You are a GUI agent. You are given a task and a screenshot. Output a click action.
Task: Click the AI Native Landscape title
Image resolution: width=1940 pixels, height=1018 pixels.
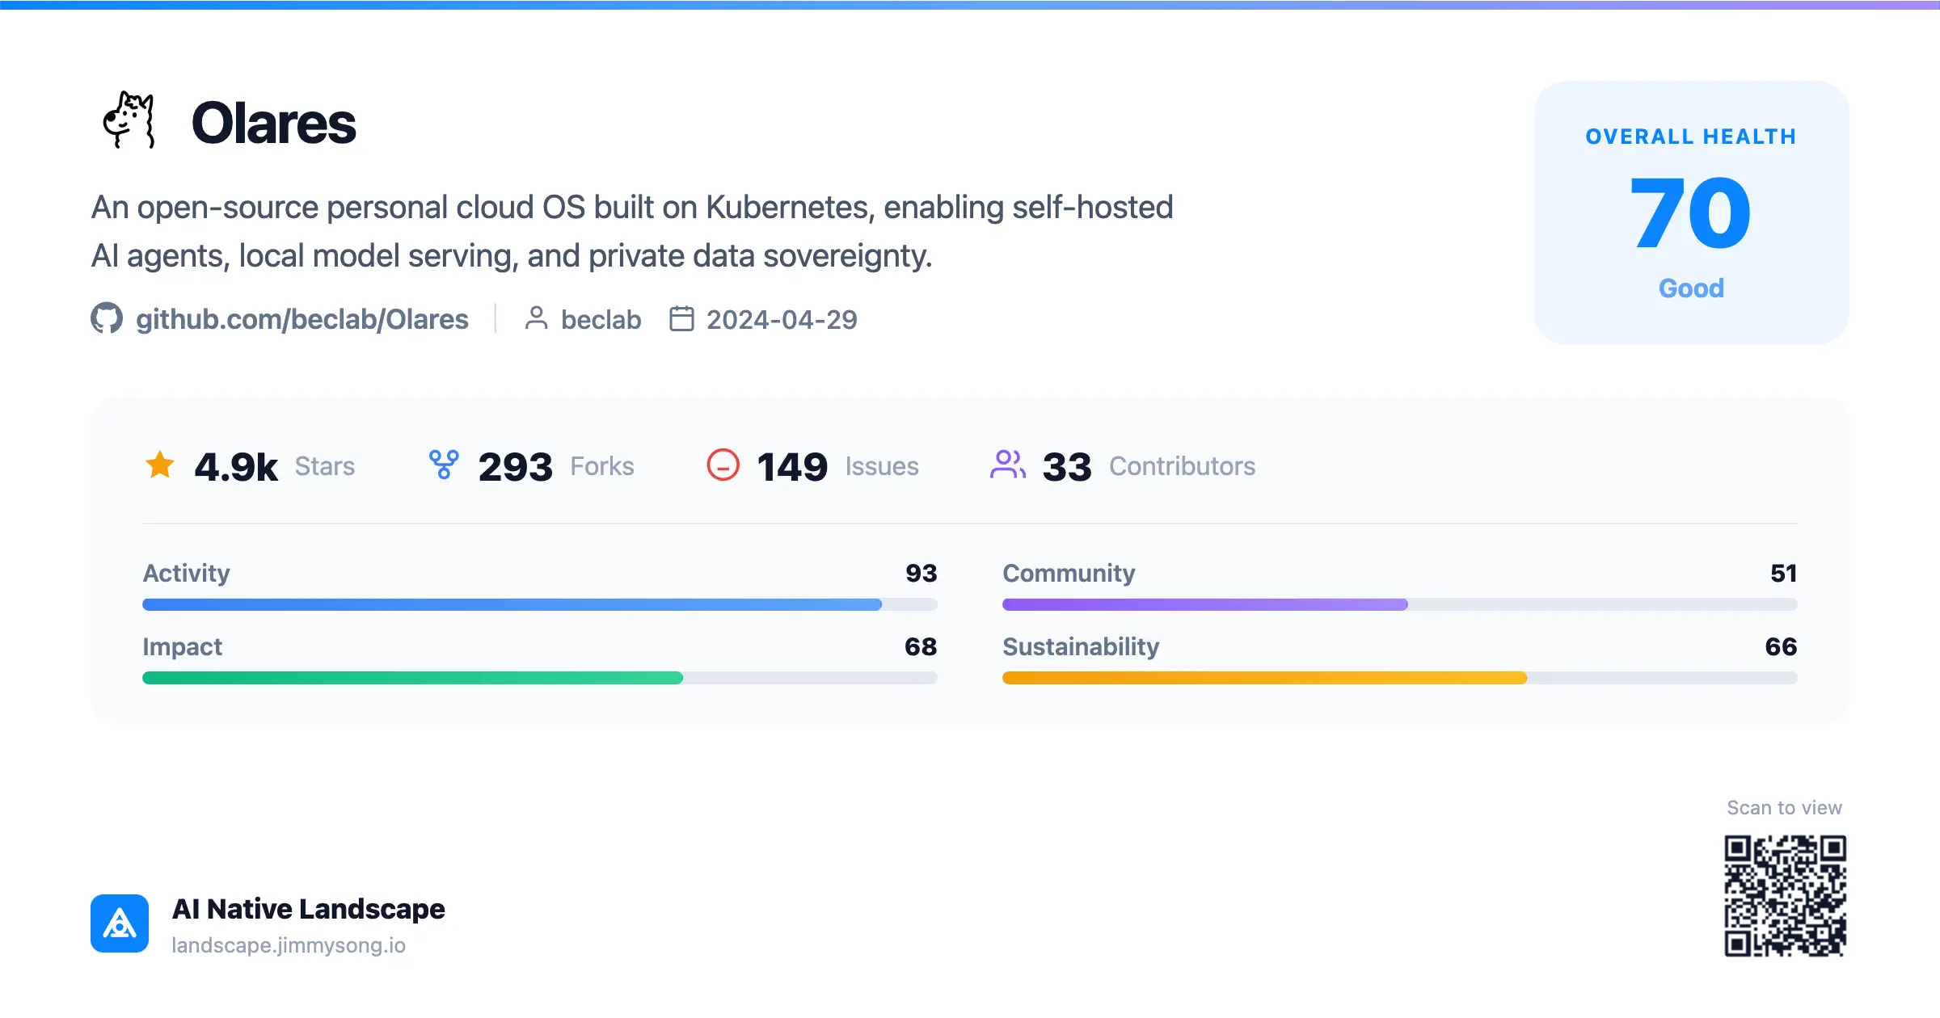point(308,909)
